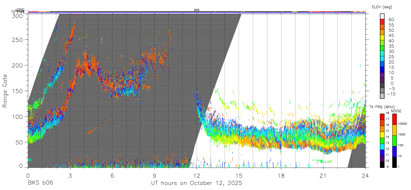Click the '10000' value in NOISE legend
Viewport: 411px width, 190px height.
pyautogui.click(x=403, y=124)
